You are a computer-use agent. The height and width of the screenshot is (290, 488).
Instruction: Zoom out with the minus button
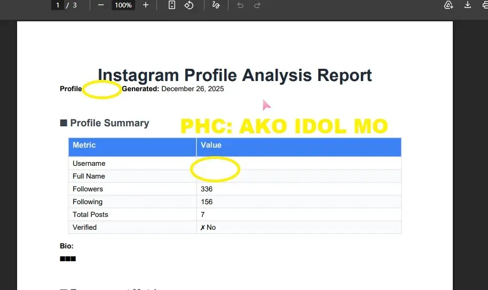[x=100, y=5]
